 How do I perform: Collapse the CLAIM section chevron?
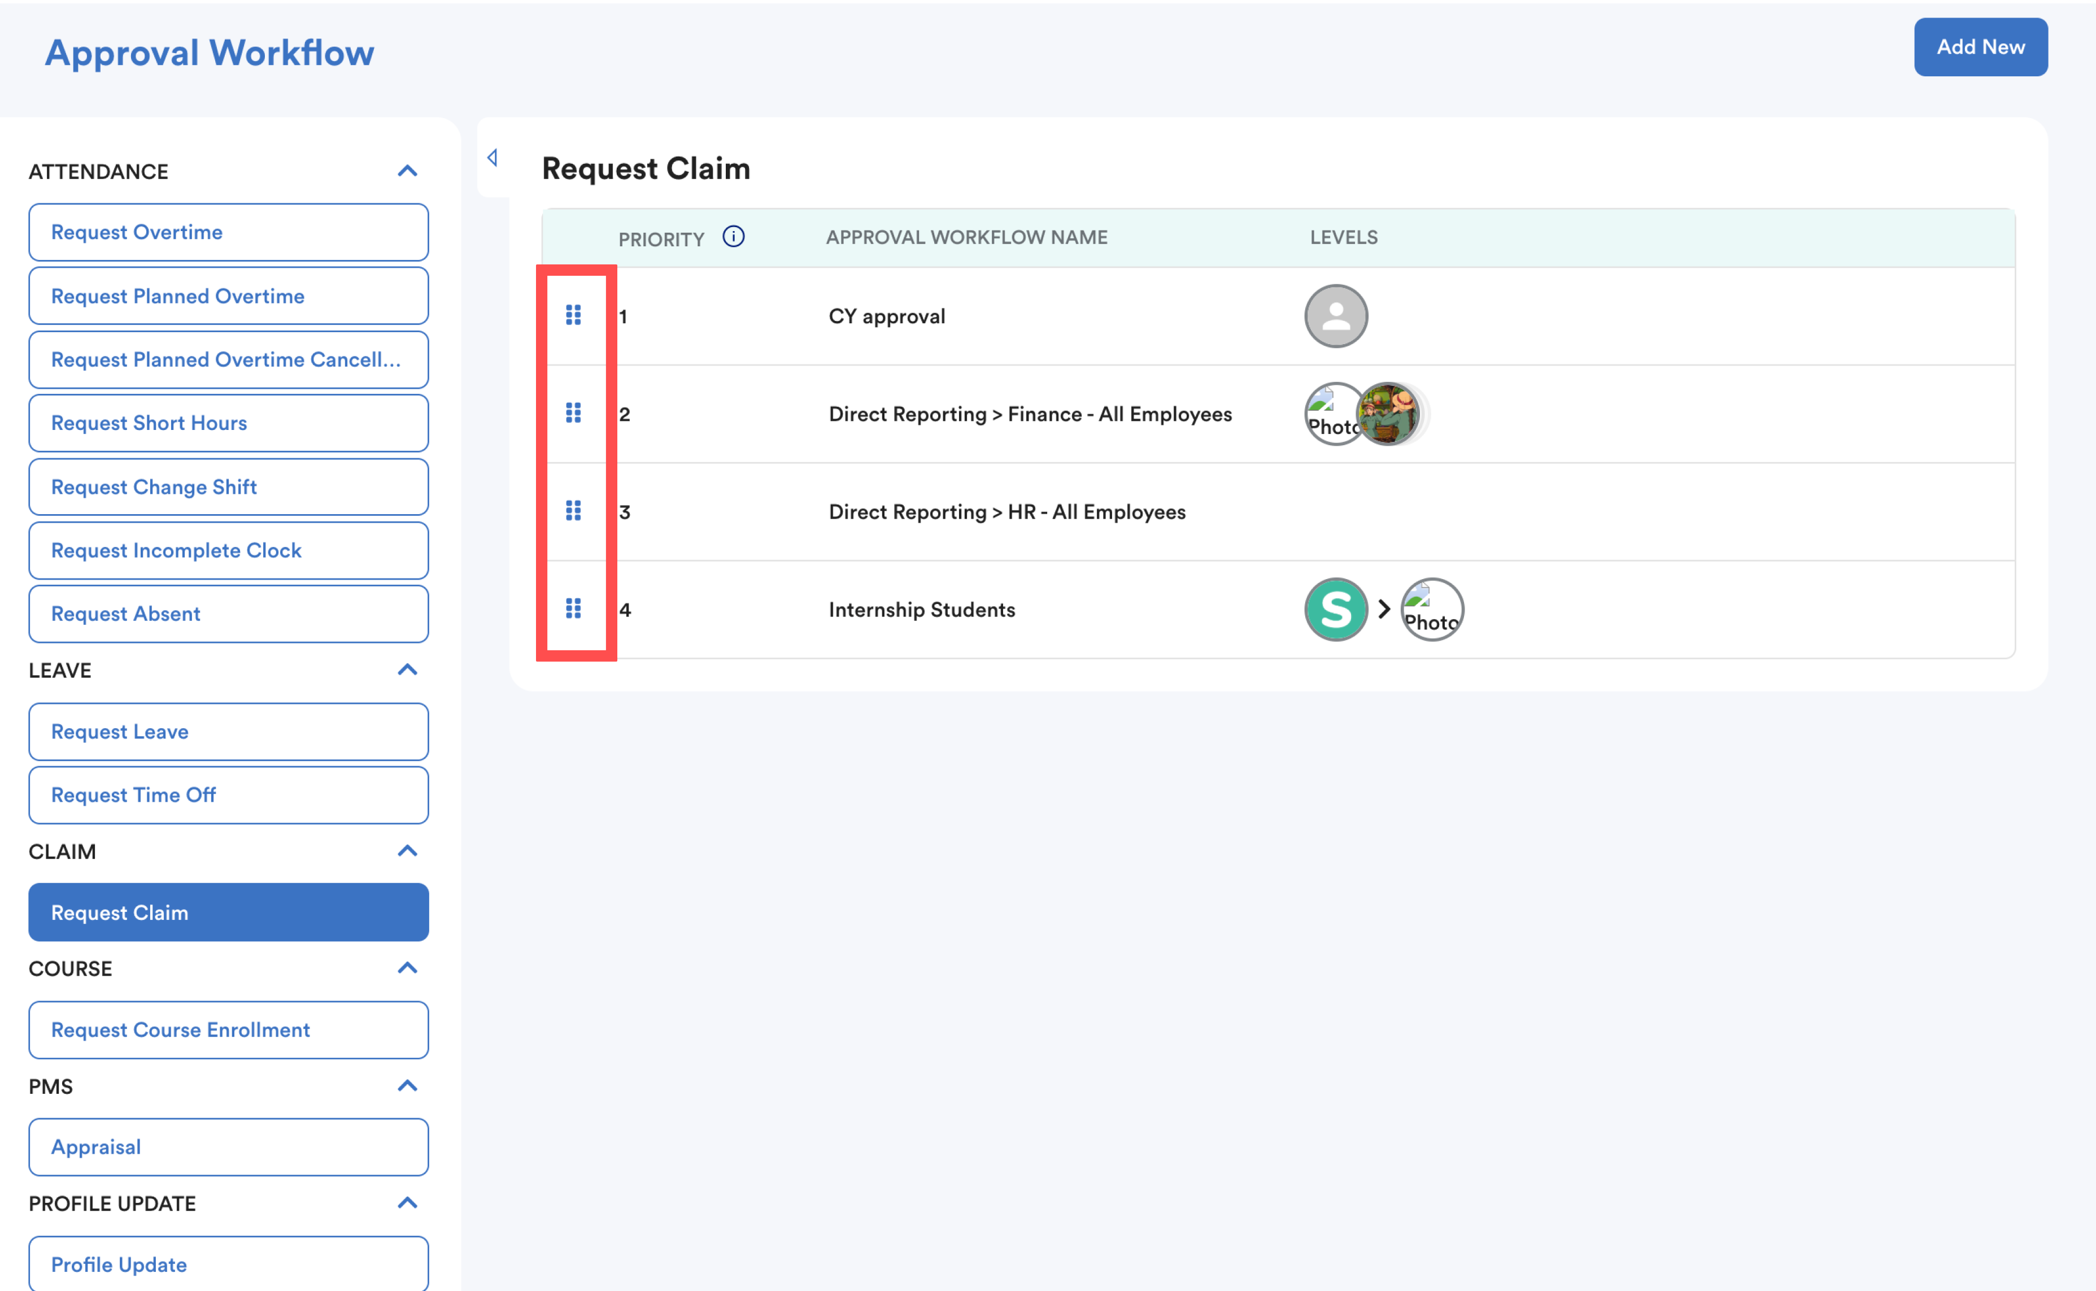pyautogui.click(x=407, y=851)
